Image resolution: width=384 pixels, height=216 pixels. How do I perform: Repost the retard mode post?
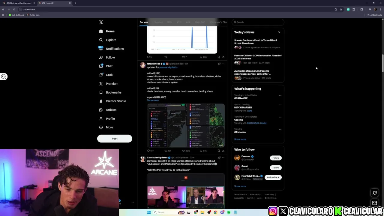[166, 151]
